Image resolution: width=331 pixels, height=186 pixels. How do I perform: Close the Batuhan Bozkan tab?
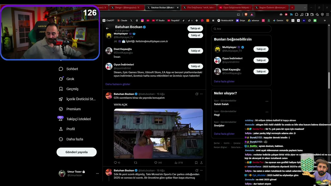(178, 7)
